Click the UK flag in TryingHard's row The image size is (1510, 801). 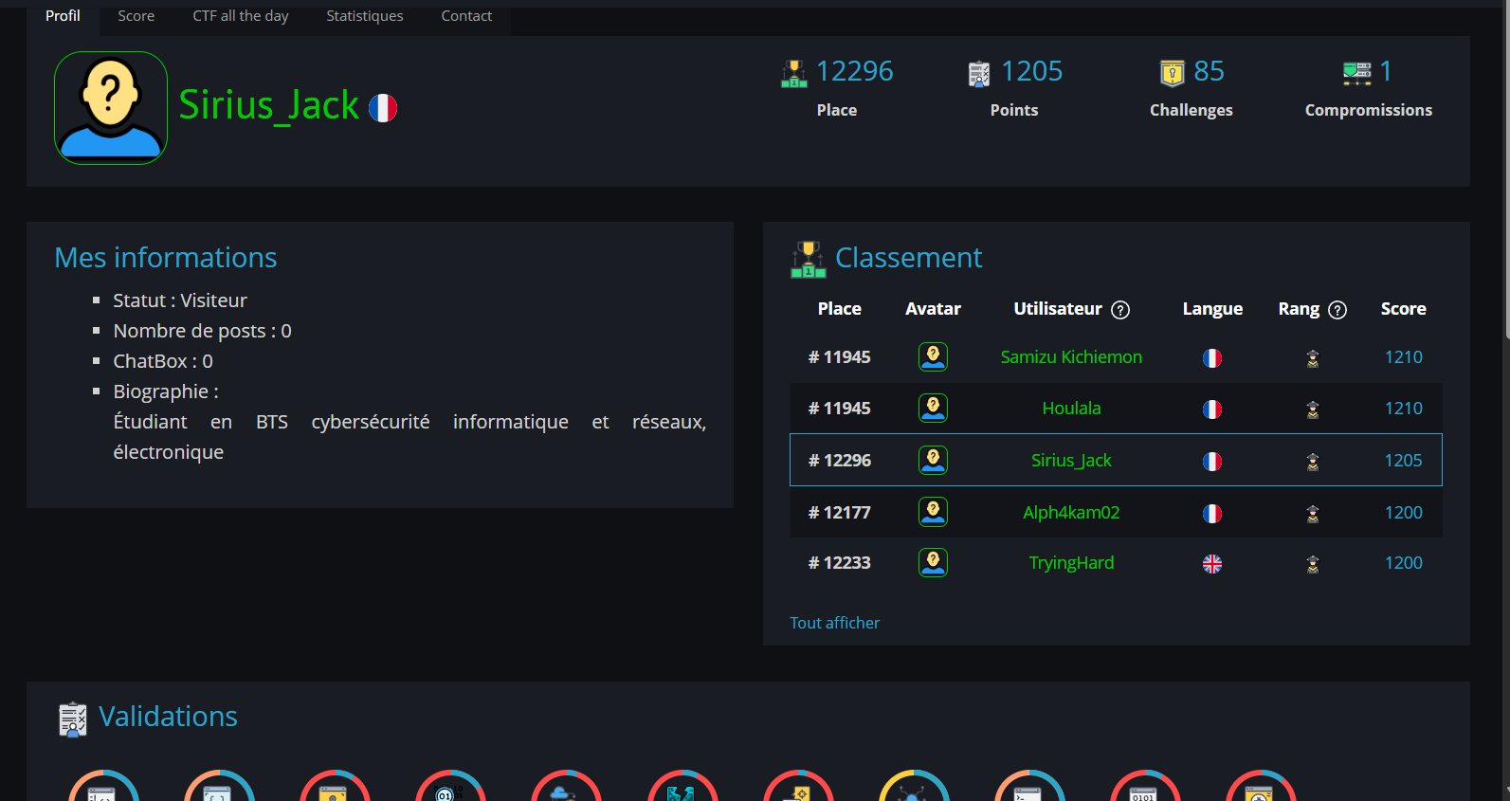(1212, 564)
